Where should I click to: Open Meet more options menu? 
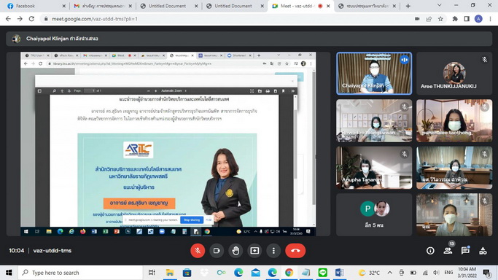click(x=273, y=251)
